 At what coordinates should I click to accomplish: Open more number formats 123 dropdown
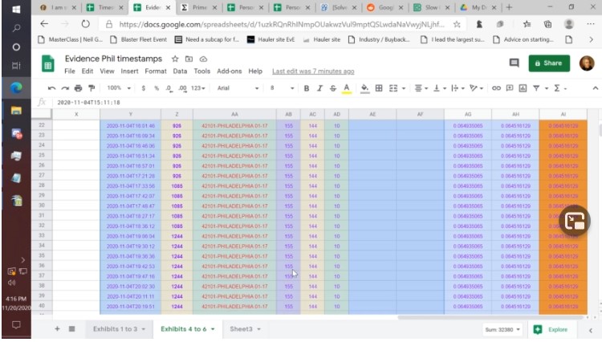point(198,88)
